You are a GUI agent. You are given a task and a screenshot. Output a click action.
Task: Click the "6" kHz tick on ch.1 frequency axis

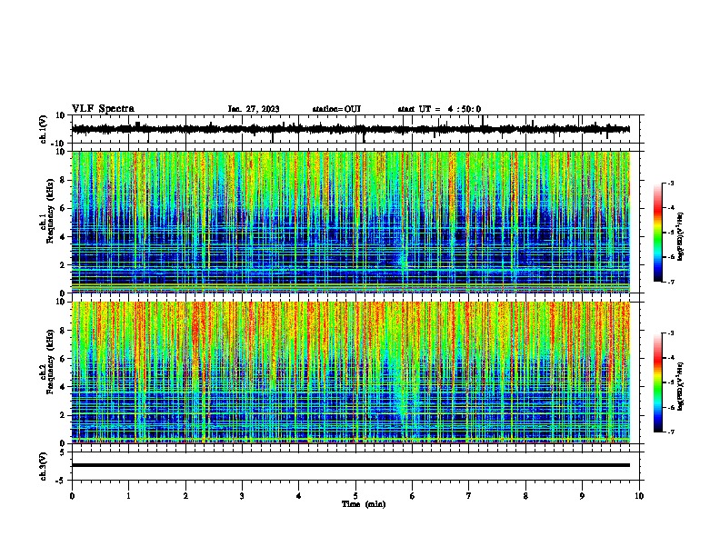(x=63, y=209)
